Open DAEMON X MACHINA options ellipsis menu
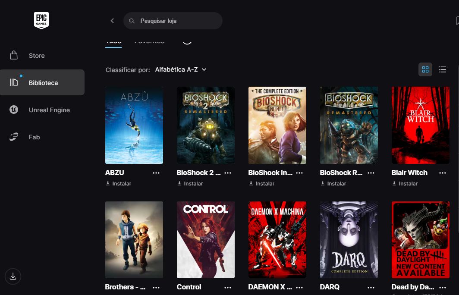The height and width of the screenshot is (295, 459). (299, 287)
